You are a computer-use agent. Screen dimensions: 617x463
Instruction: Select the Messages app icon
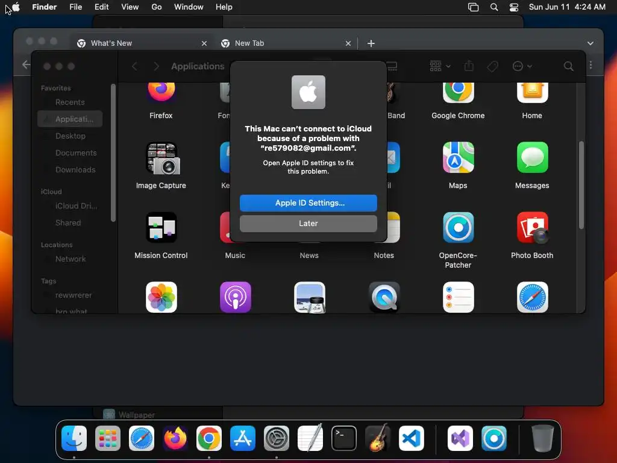(532, 157)
